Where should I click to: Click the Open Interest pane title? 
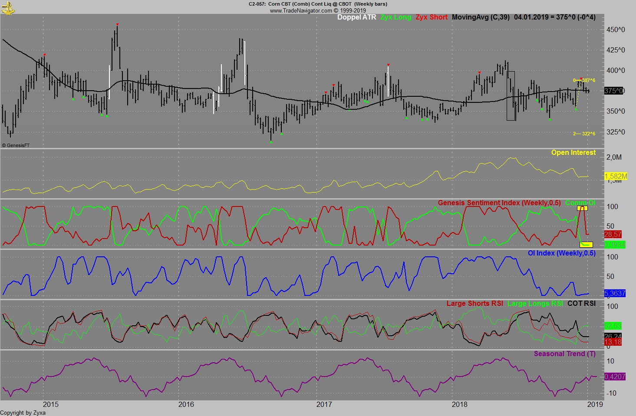tap(573, 153)
